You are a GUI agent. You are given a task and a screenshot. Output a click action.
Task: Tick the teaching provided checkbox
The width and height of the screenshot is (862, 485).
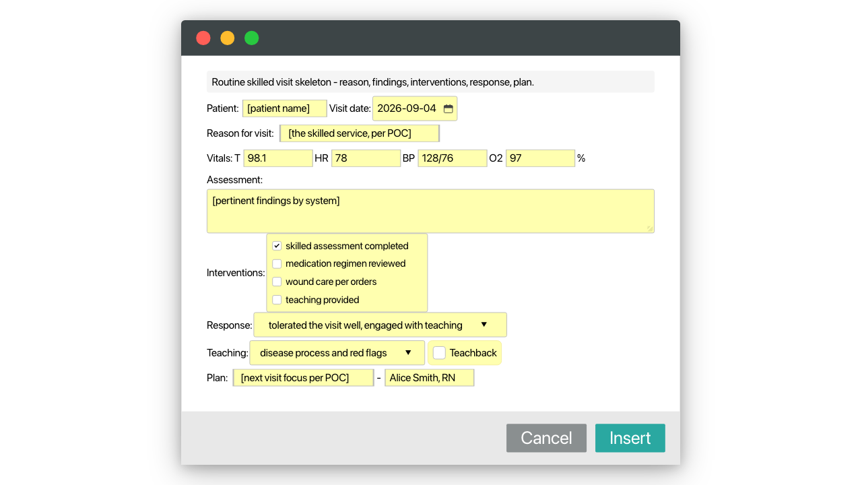277,300
